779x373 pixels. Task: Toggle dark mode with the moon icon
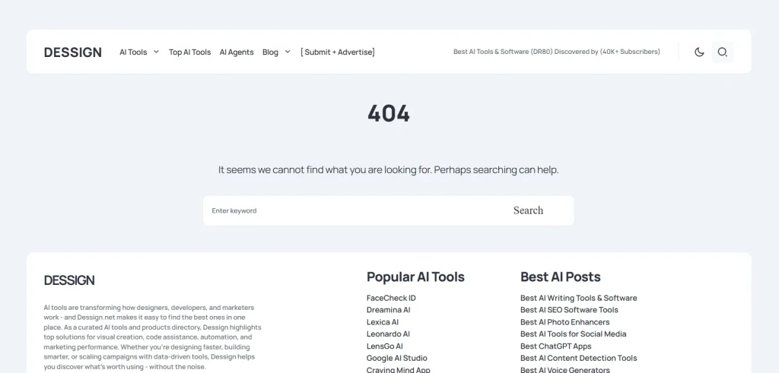click(x=699, y=52)
